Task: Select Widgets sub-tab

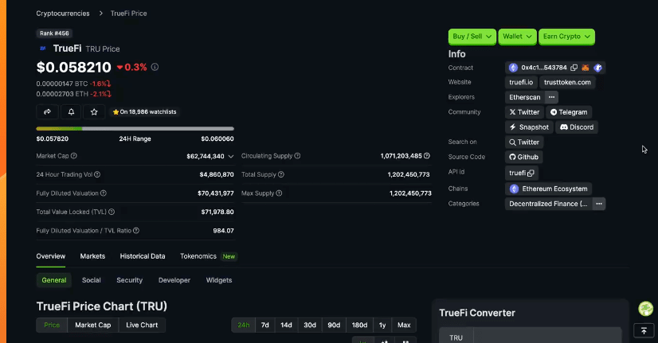Action: [219, 280]
